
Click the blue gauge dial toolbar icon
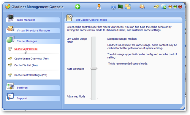pyautogui.click(x=113, y=7)
